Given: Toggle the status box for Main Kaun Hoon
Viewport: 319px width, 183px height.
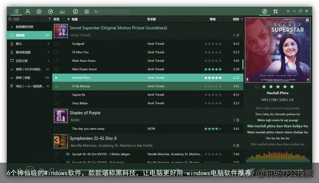Looking at the screenshot, I should click(x=57, y=61).
